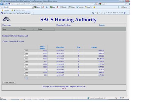Refresh the page using the address bar icon
This screenshot has height=111, width=144.
[x=94, y=4]
